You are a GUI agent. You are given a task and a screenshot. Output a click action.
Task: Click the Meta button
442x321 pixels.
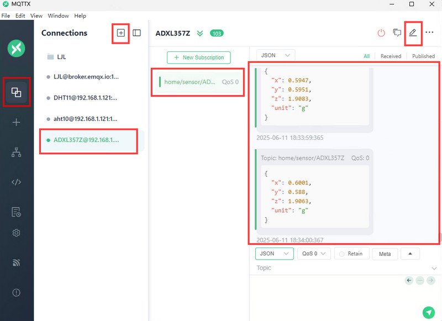tap(385, 254)
